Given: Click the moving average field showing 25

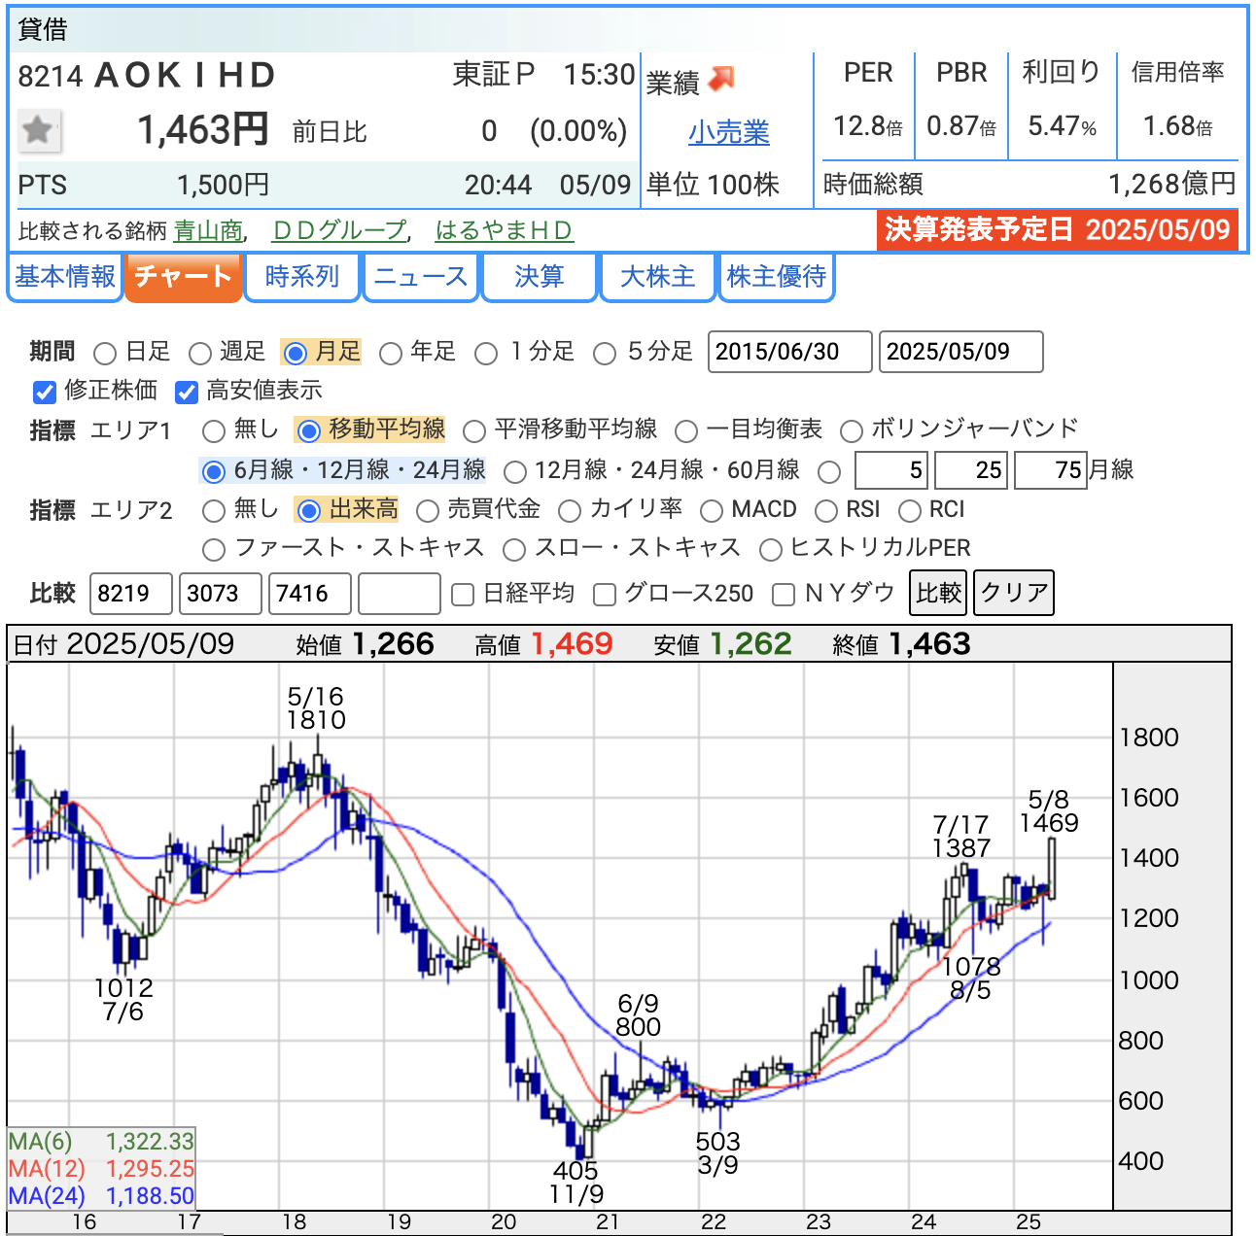Looking at the screenshot, I should (971, 470).
